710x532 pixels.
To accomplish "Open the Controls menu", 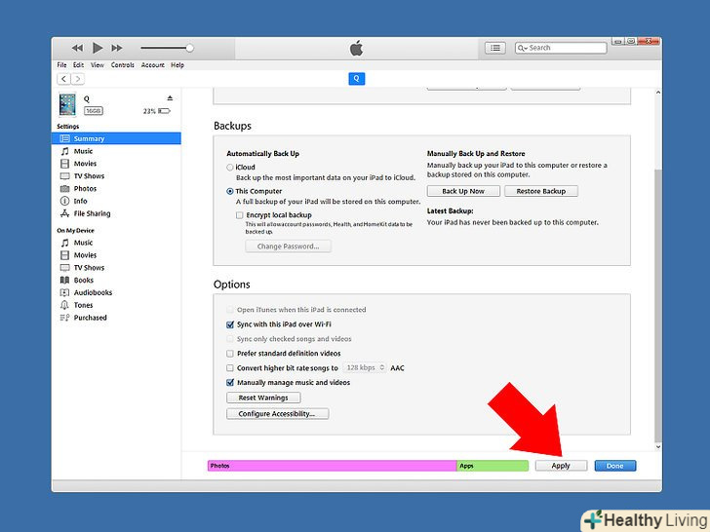I will tap(123, 65).
